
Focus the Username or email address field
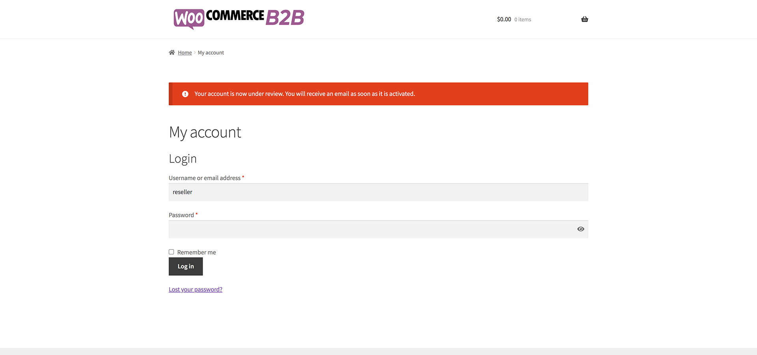pos(378,192)
